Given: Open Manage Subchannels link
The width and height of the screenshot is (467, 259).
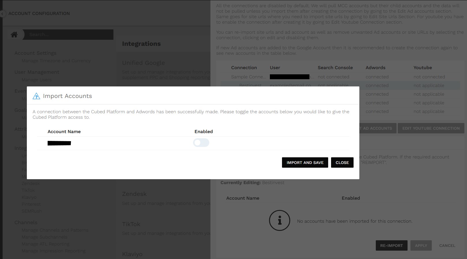Looking at the screenshot, I should click(44, 237).
